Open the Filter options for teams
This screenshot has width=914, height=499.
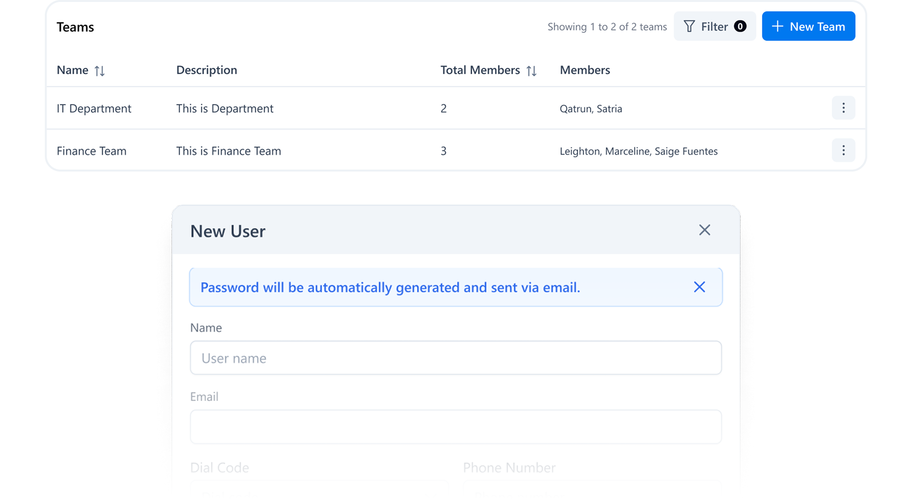click(x=714, y=26)
